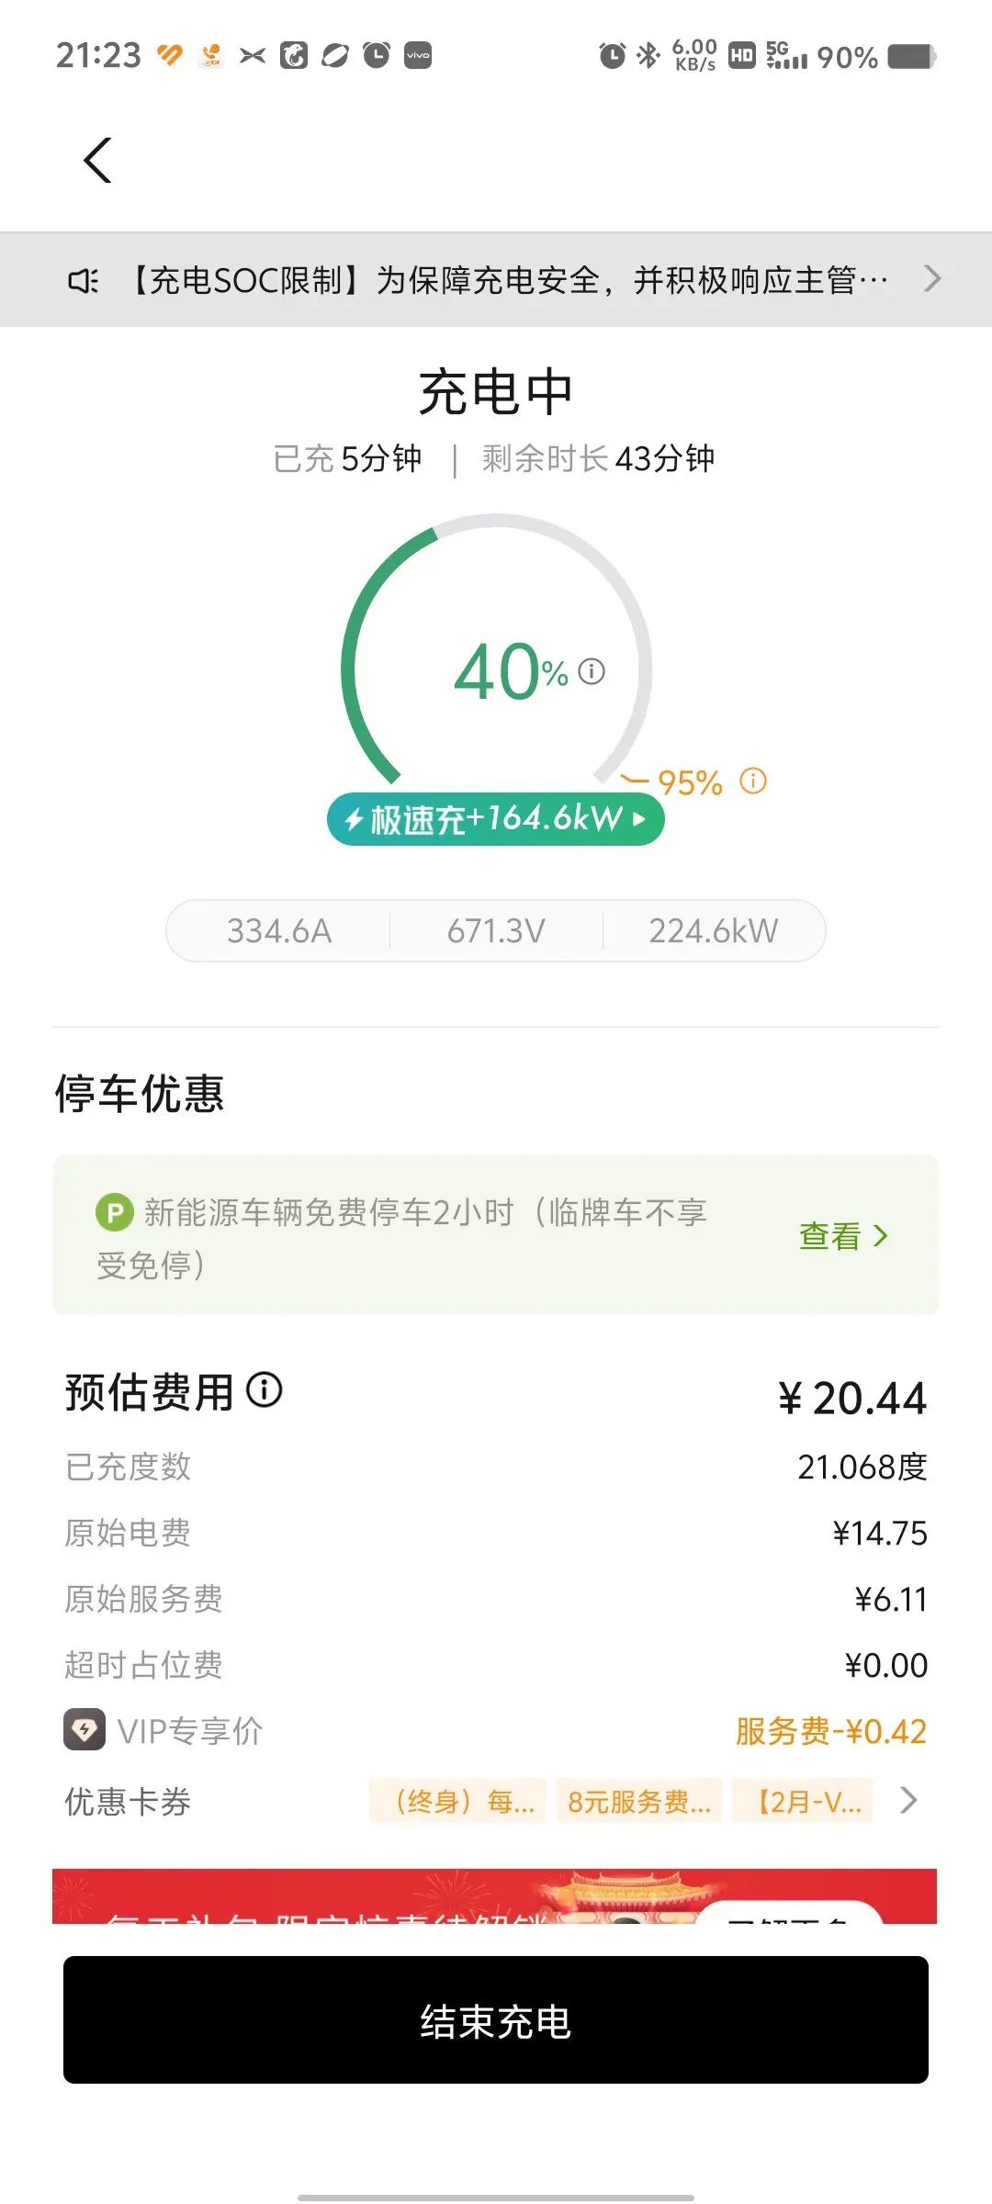The image size is (992, 2204).
Task: Expand the 优惠卡券 coupon list arrow
Action: tap(908, 1800)
